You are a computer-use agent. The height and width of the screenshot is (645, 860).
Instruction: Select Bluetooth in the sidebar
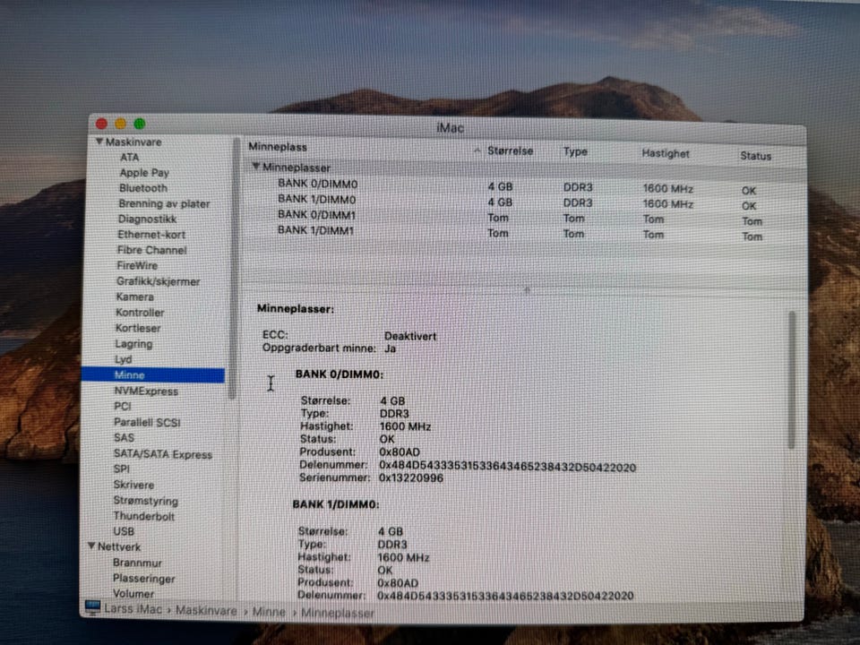(x=143, y=187)
